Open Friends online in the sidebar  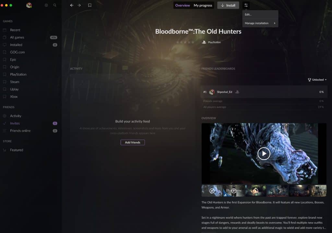[20, 131]
